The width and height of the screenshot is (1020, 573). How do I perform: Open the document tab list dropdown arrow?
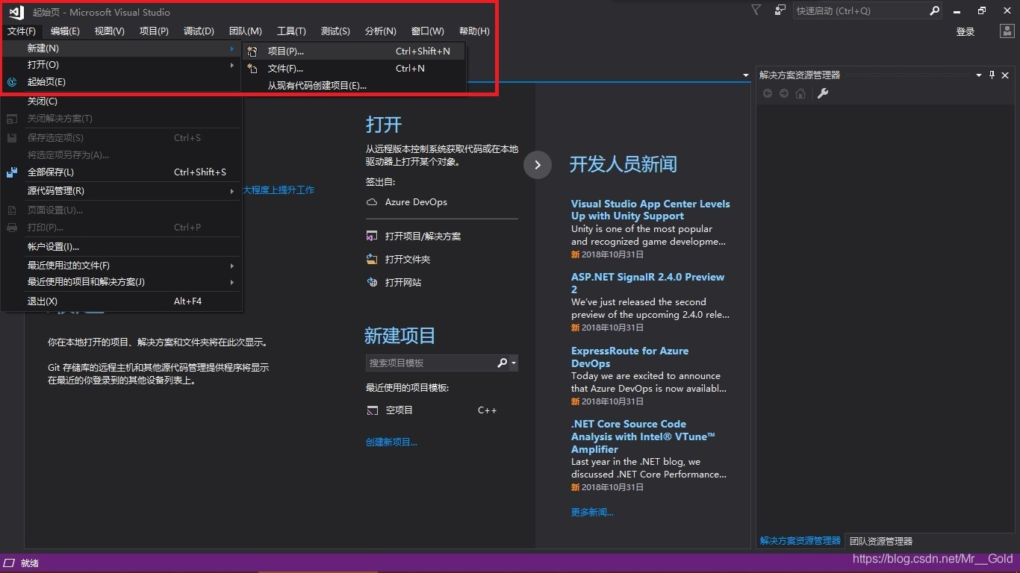coord(745,75)
